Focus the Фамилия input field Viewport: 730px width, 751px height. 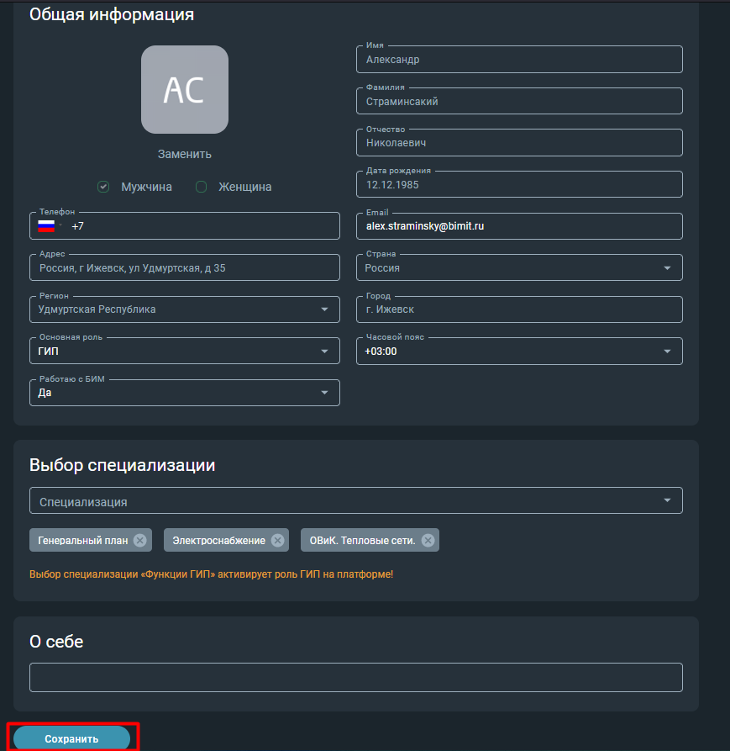click(x=519, y=101)
